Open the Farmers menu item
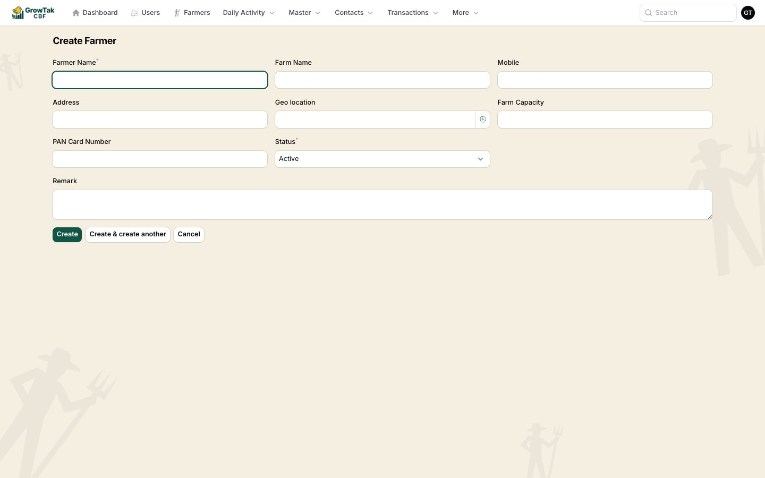Screen dimensions: 765x478 point(192,13)
